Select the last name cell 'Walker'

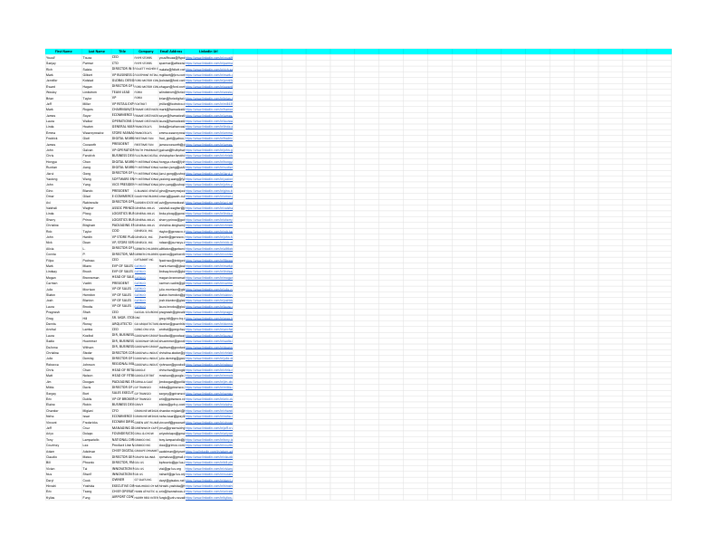click(x=97, y=121)
